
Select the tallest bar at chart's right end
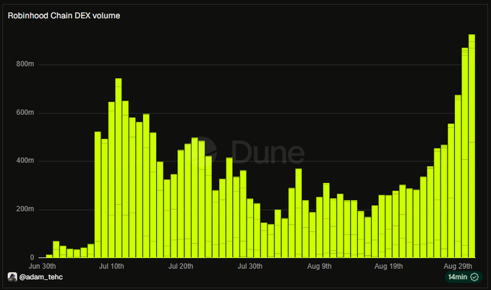pyautogui.click(x=471, y=146)
